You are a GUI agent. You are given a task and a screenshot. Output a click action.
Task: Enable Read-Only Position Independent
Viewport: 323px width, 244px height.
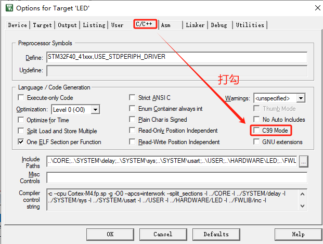click(132, 130)
